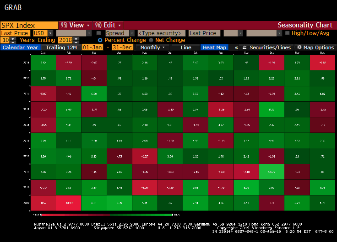Screen dimensions: 337x242
Task: Click the 2009 row year label
Action: pyautogui.click(x=26, y=203)
